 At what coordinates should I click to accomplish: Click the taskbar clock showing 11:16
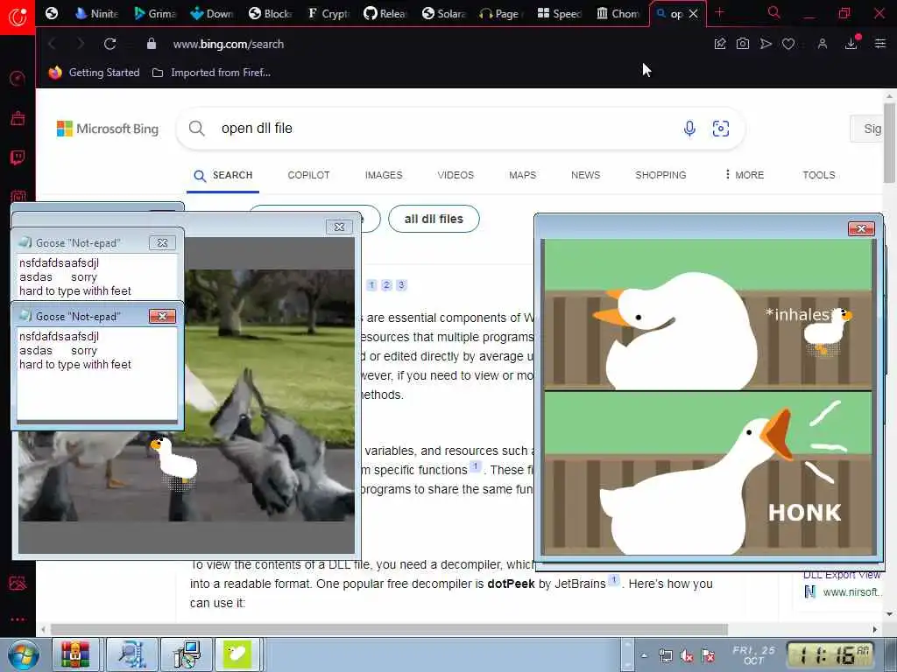[x=829, y=654]
